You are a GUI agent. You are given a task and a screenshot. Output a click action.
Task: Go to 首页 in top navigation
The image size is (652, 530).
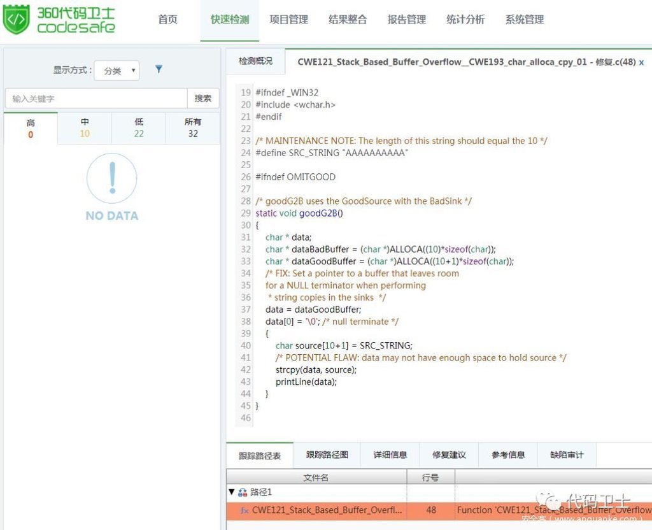coord(168,20)
